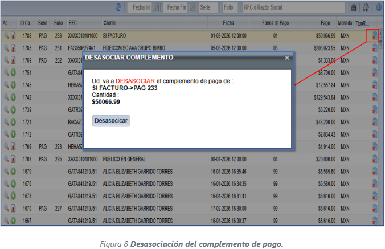
Task: Click the Folio filter field
Action: (x=229, y=7)
